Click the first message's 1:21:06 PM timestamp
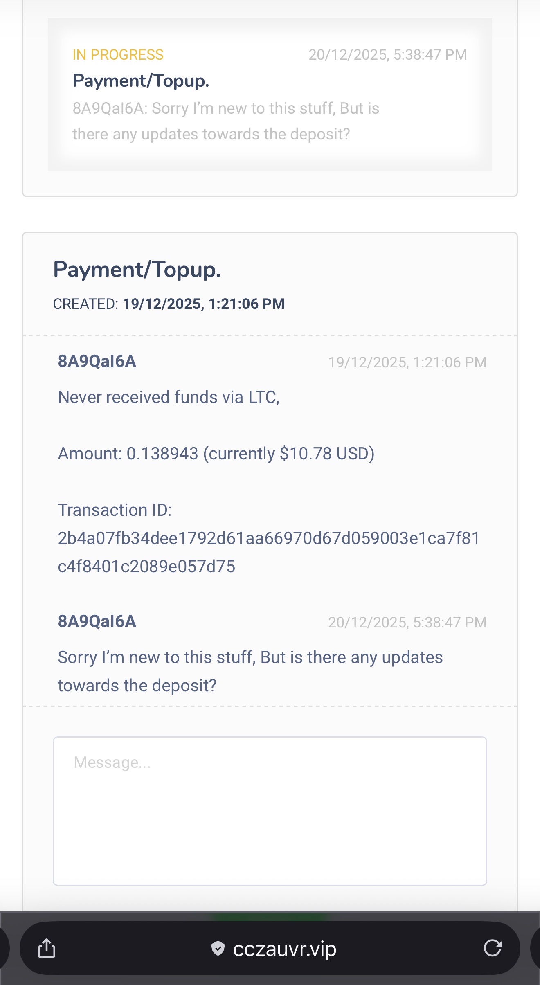The width and height of the screenshot is (540, 985). (x=407, y=362)
